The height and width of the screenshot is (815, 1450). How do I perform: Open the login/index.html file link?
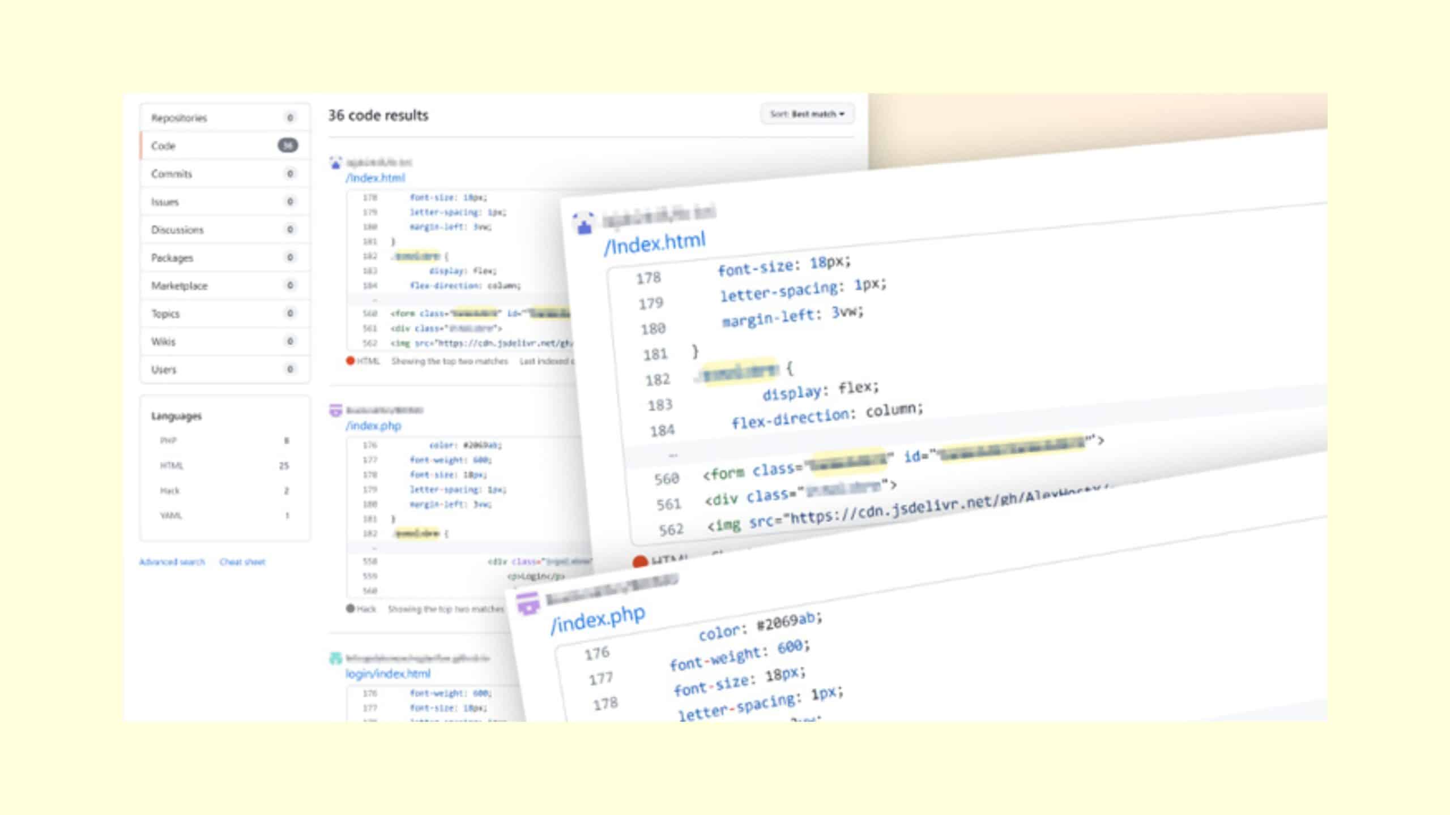[388, 674]
